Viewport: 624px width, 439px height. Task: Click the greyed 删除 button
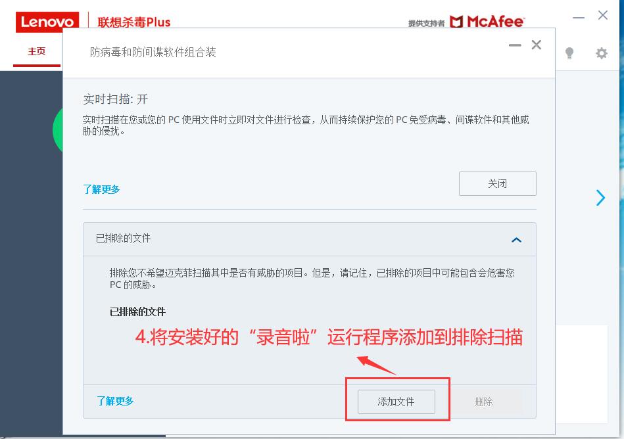483,402
